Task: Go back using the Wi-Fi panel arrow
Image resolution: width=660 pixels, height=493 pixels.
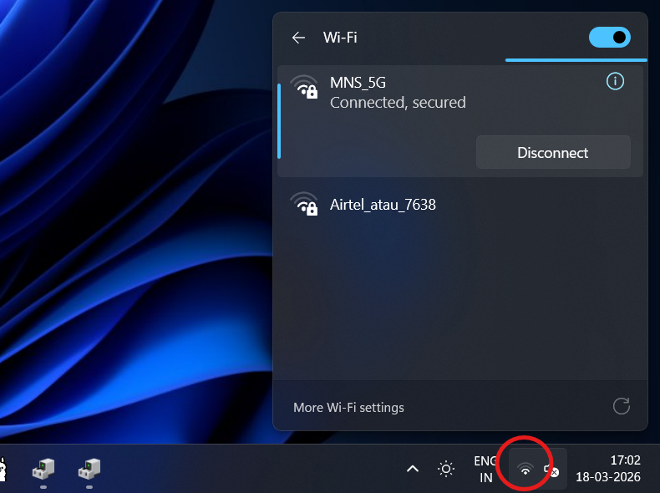Action: [298, 38]
